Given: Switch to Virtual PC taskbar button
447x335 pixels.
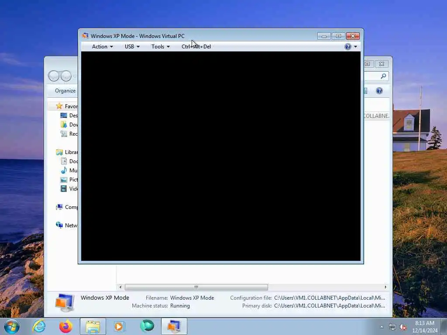Looking at the screenshot, I should pyautogui.click(x=174, y=326).
